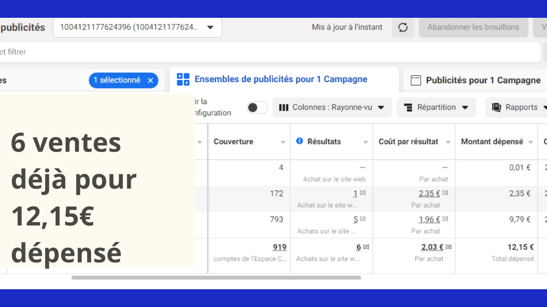Viewport: 547px width, 307px height.
Task: Click the 'Mis à jour à l'instant' status text
Action: coord(347,27)
